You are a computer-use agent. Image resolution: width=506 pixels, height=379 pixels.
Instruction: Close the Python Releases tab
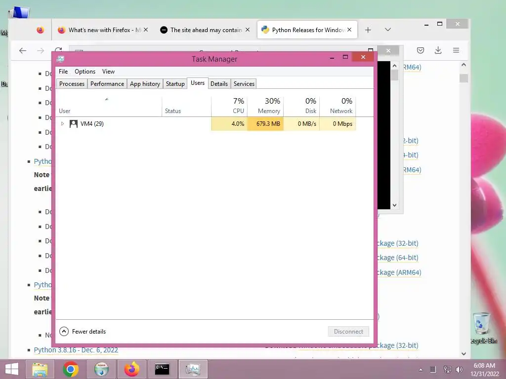pyautogui.click(x=349, y=30)
